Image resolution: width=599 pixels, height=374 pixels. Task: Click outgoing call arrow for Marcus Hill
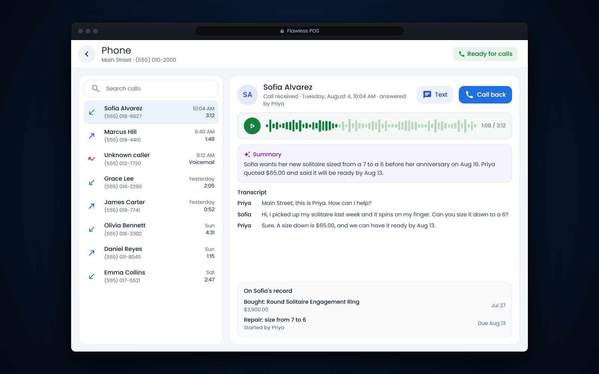point(91,136)
